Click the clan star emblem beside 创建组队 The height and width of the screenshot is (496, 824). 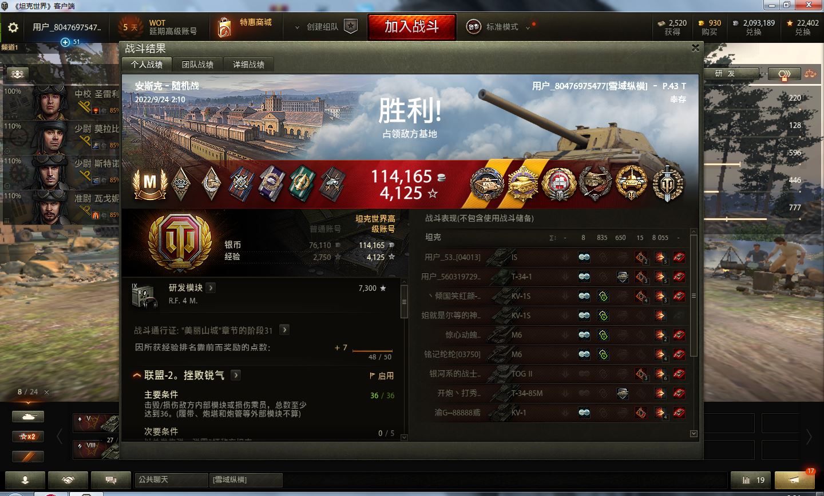351,26
